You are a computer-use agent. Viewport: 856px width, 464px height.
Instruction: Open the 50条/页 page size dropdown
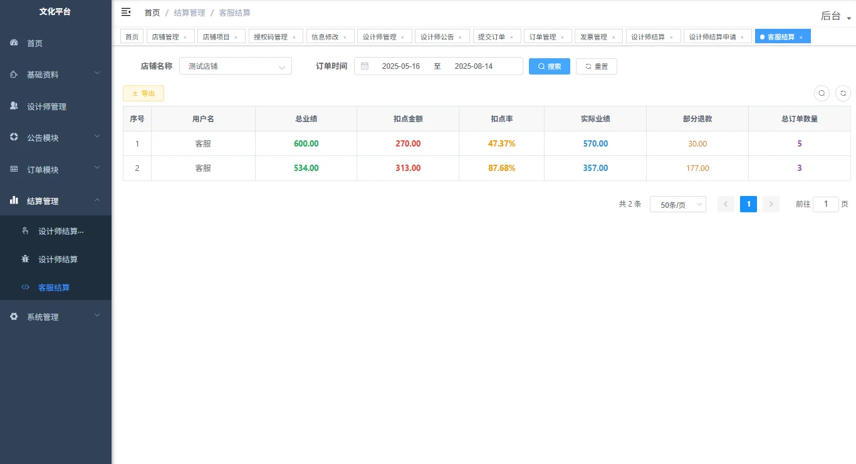677,204
